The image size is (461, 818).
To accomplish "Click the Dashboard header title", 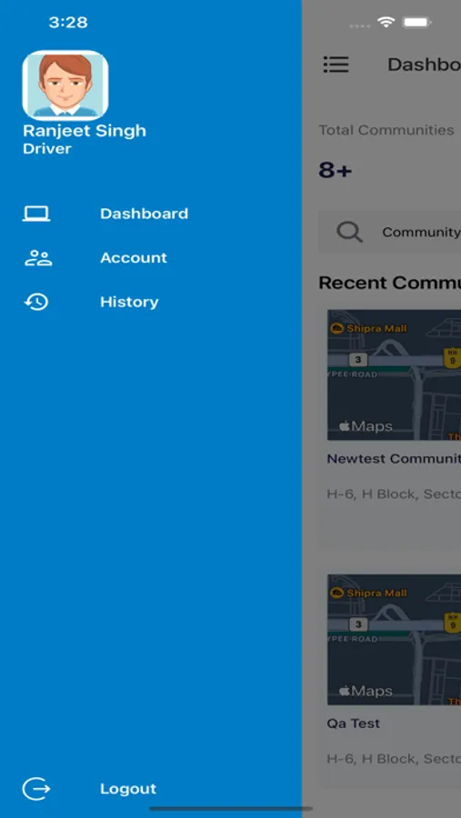I will click(424, 65).
